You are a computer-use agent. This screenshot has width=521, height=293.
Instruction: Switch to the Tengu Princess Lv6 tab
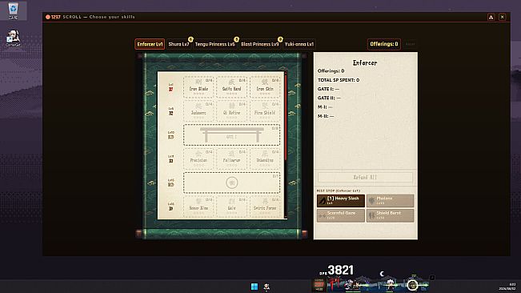(215, 44)
